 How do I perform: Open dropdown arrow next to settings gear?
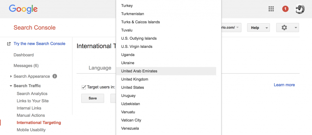point(296,28)
